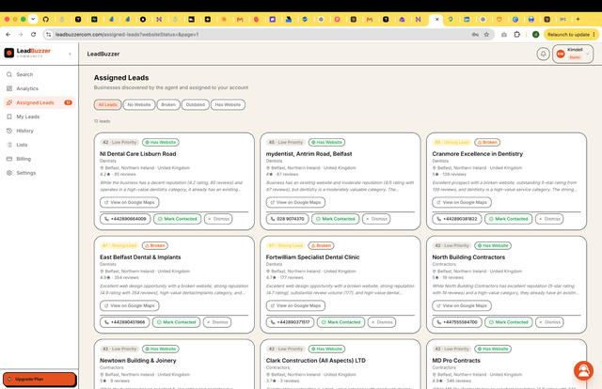The height and width of the screenshot is (389, 602).
Task: Call North Building Contractors at +447555584700
Action: (457, 322)
